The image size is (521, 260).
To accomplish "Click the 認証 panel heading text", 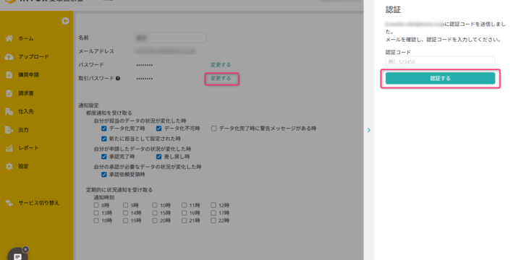I will 393,10.
